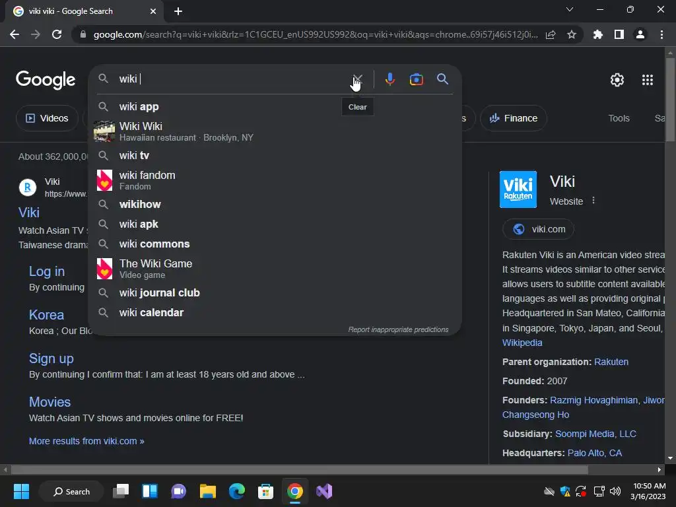Open the Movies result link
This screenshot has width=676, height=507.
[x=50, y=402]
